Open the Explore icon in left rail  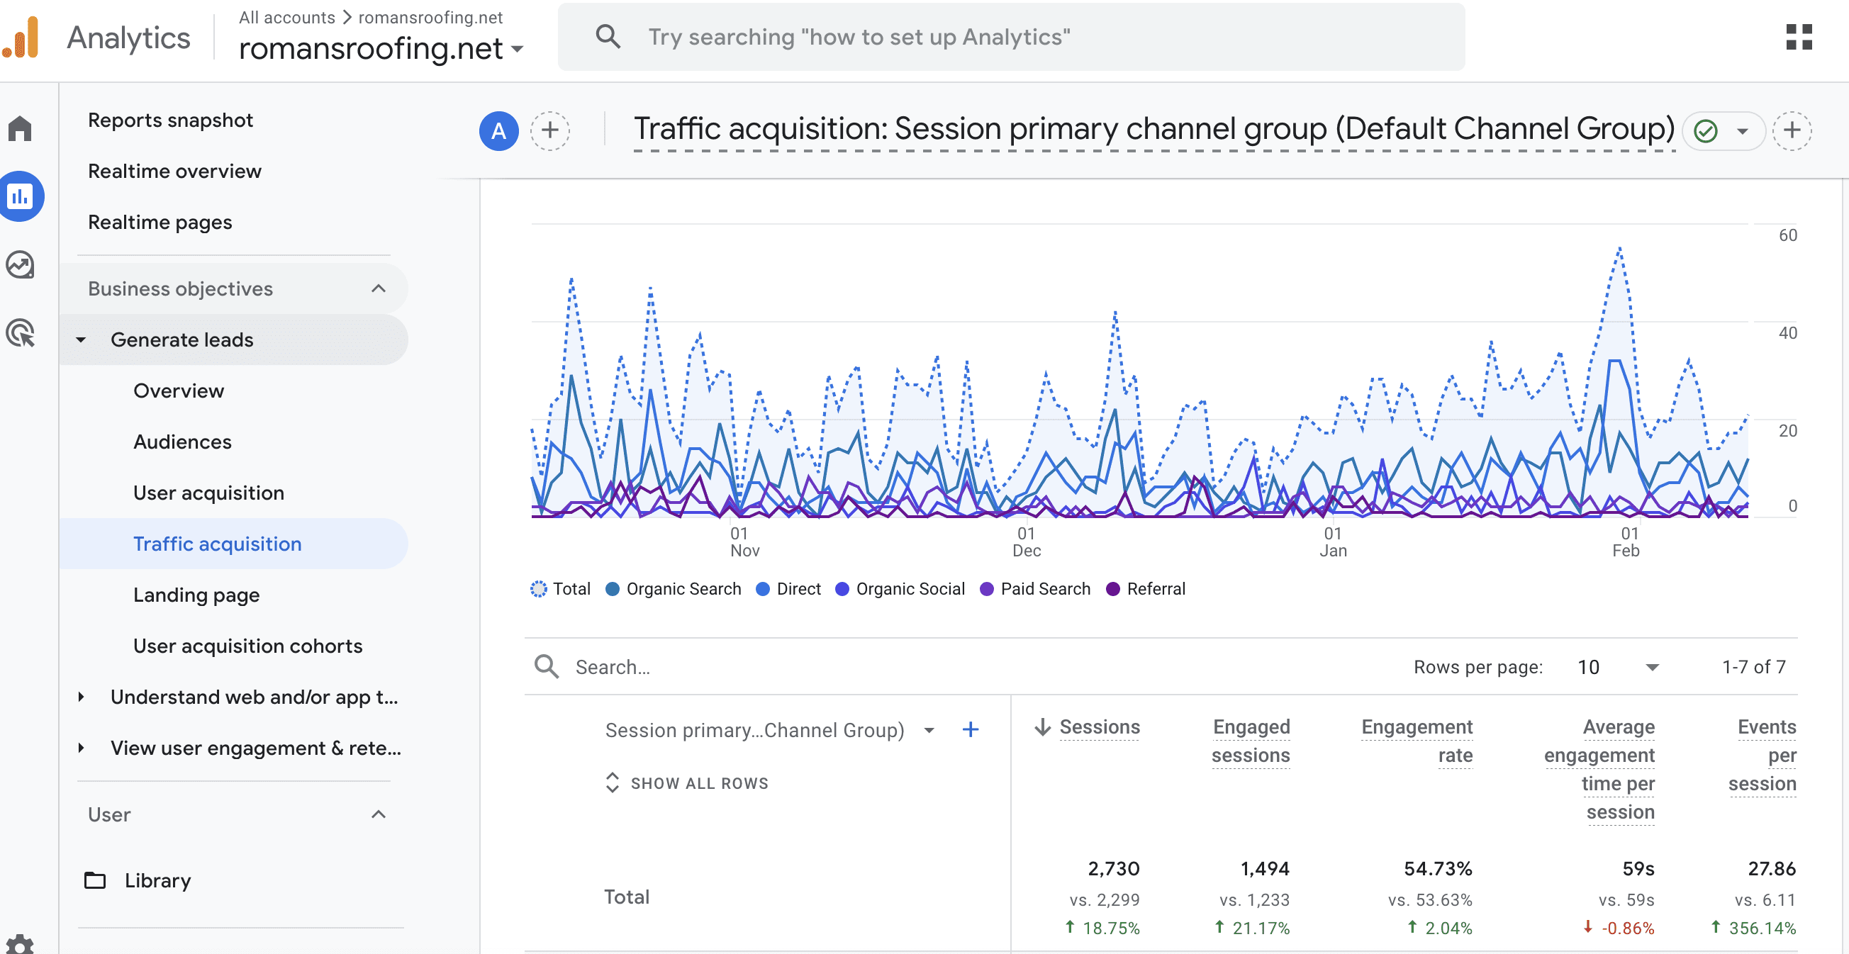[20, 265]
